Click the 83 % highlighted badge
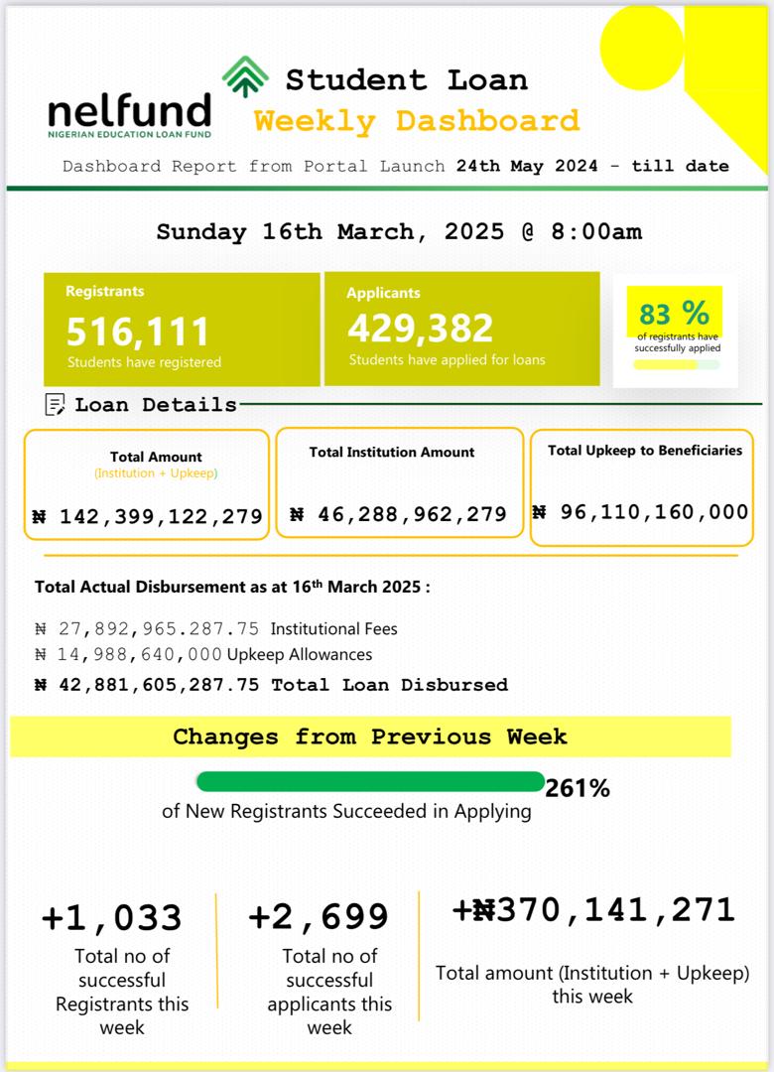Viewport: 774px width, 1072px height. (x=674, y=314)
